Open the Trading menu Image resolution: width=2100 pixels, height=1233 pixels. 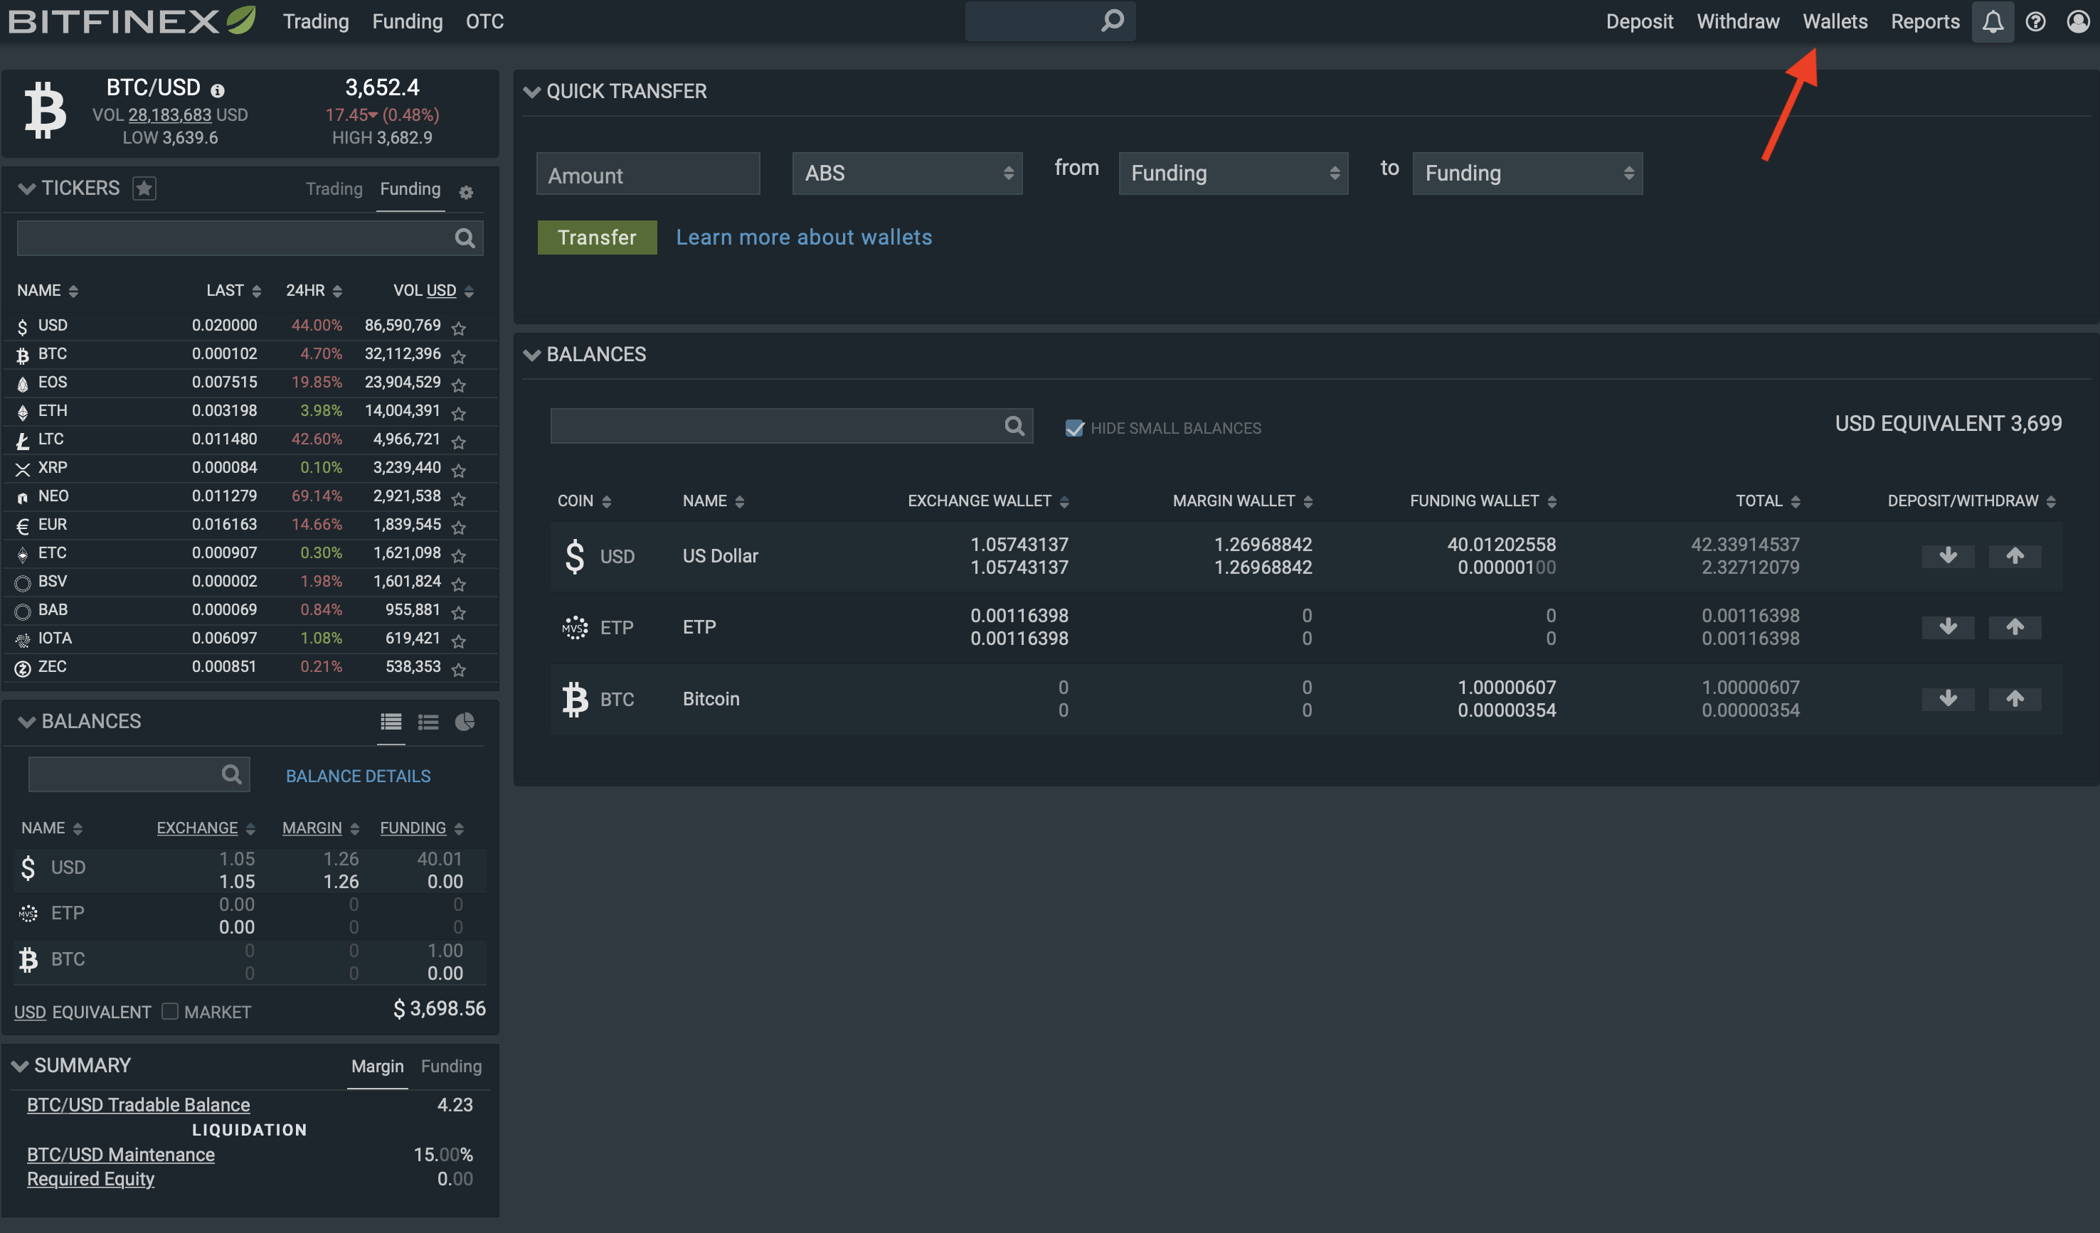tap(316, 21)
